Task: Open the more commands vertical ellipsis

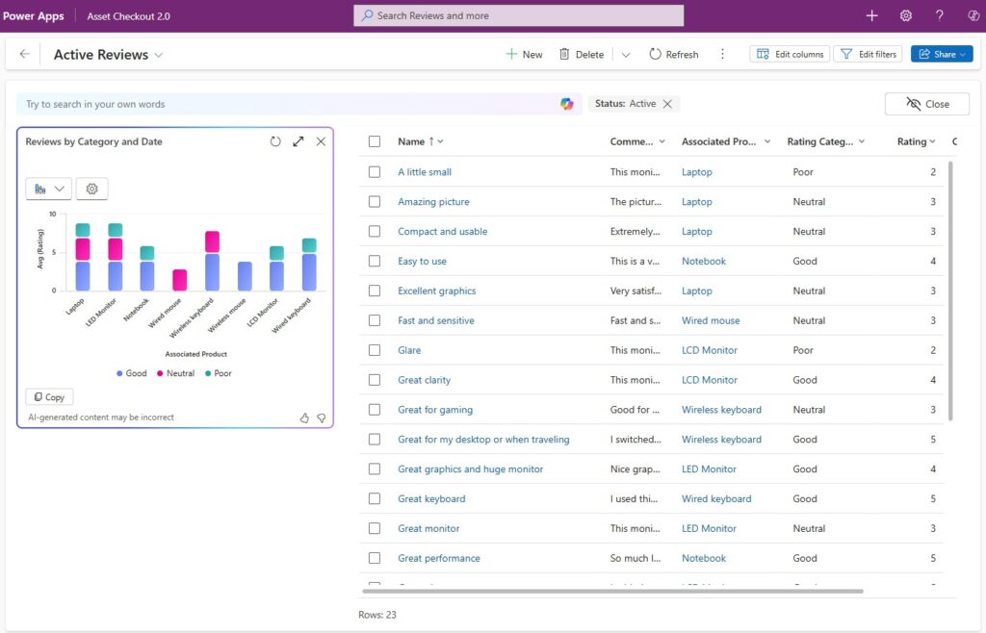Action: tap(722, 55)
